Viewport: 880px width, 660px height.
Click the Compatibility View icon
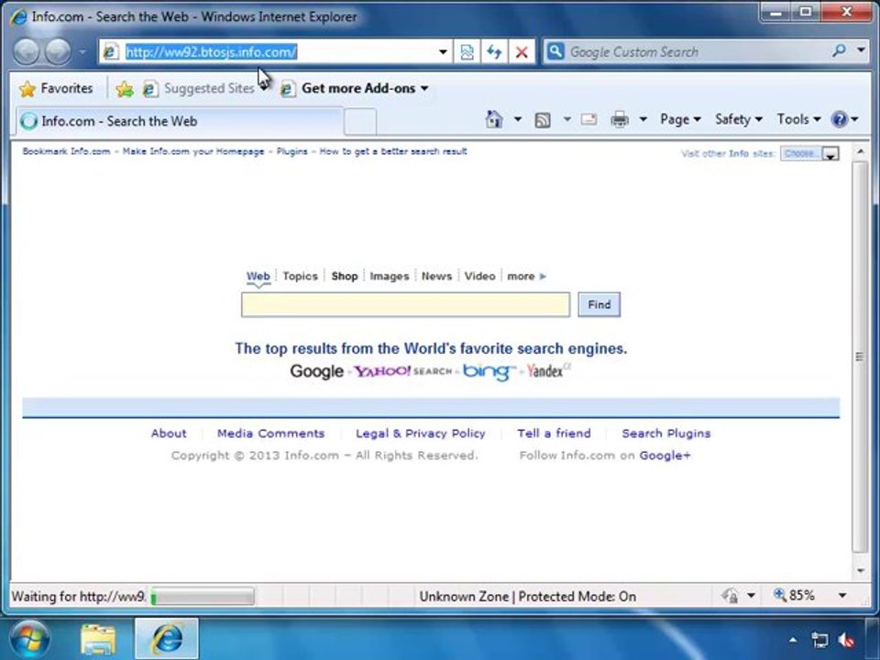(x=467, y=52)
